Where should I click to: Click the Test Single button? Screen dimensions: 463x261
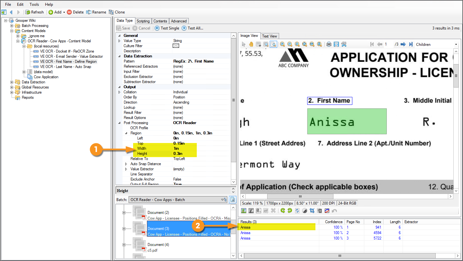[167, 28]
